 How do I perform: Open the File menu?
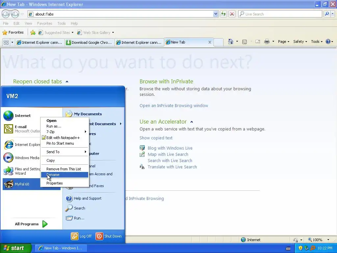coord(6,23)
